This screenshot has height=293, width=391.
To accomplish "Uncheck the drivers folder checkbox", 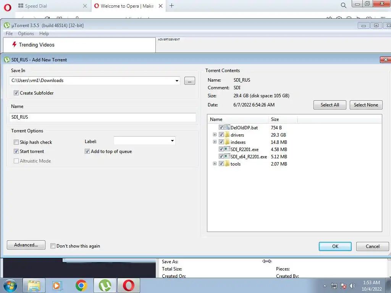I will pyautogui.click(x=221, y=135).
